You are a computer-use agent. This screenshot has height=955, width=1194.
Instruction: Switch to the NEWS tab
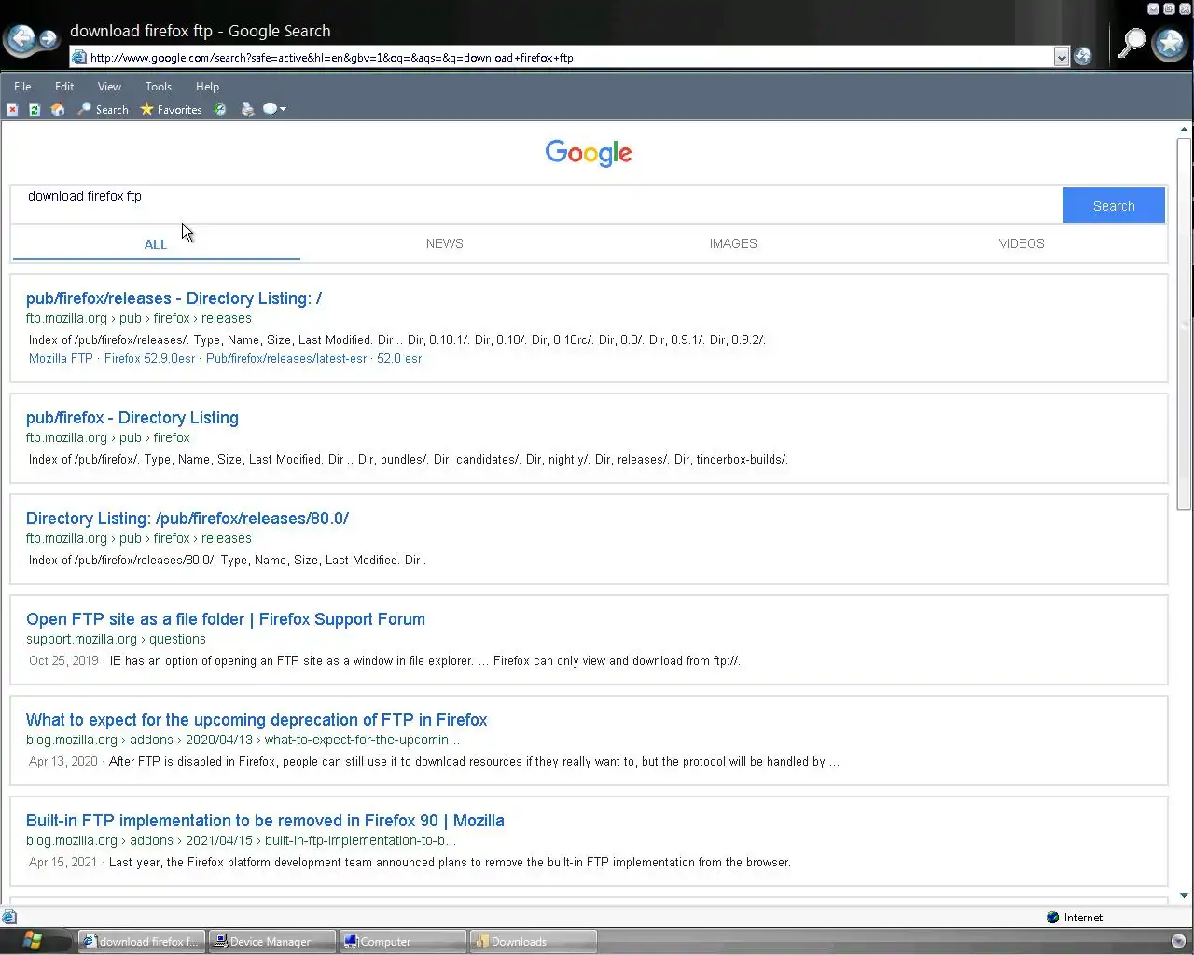(x=444, y=243)
